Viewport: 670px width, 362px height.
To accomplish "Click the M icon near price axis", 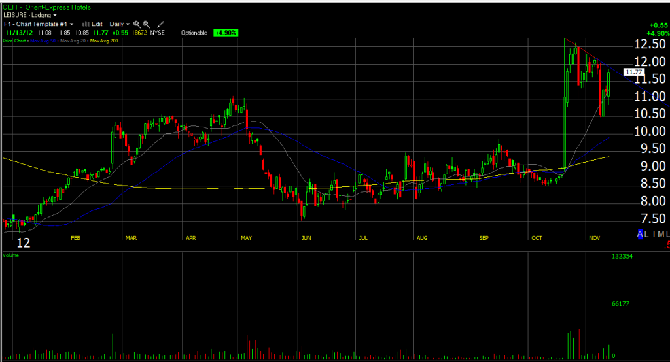I will click(661, 234).
